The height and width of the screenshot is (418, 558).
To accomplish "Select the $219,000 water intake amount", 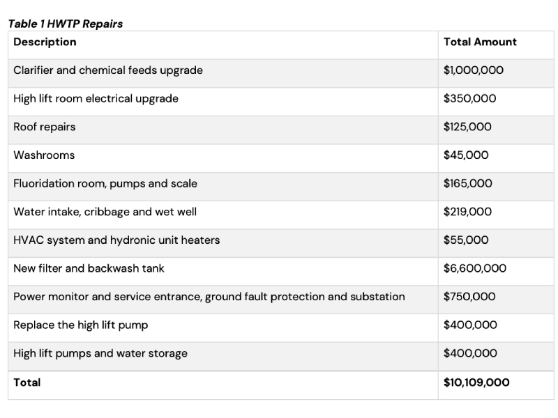I will coord(467,212).
